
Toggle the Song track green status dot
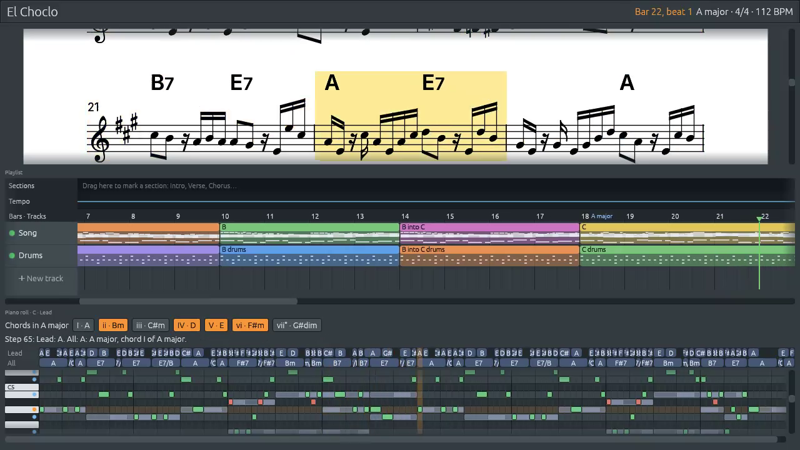point(12,233)
